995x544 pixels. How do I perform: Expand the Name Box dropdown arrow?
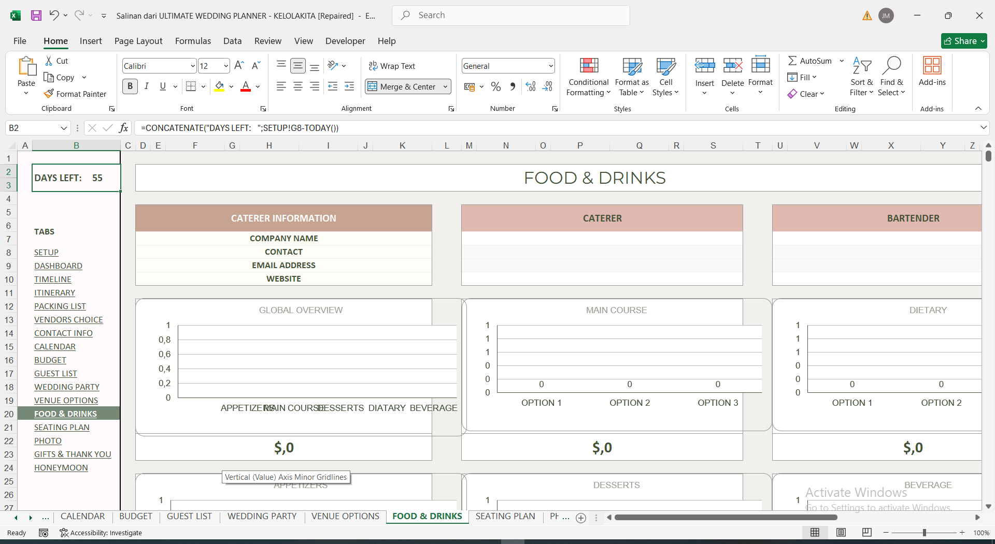tap(64, 128)
